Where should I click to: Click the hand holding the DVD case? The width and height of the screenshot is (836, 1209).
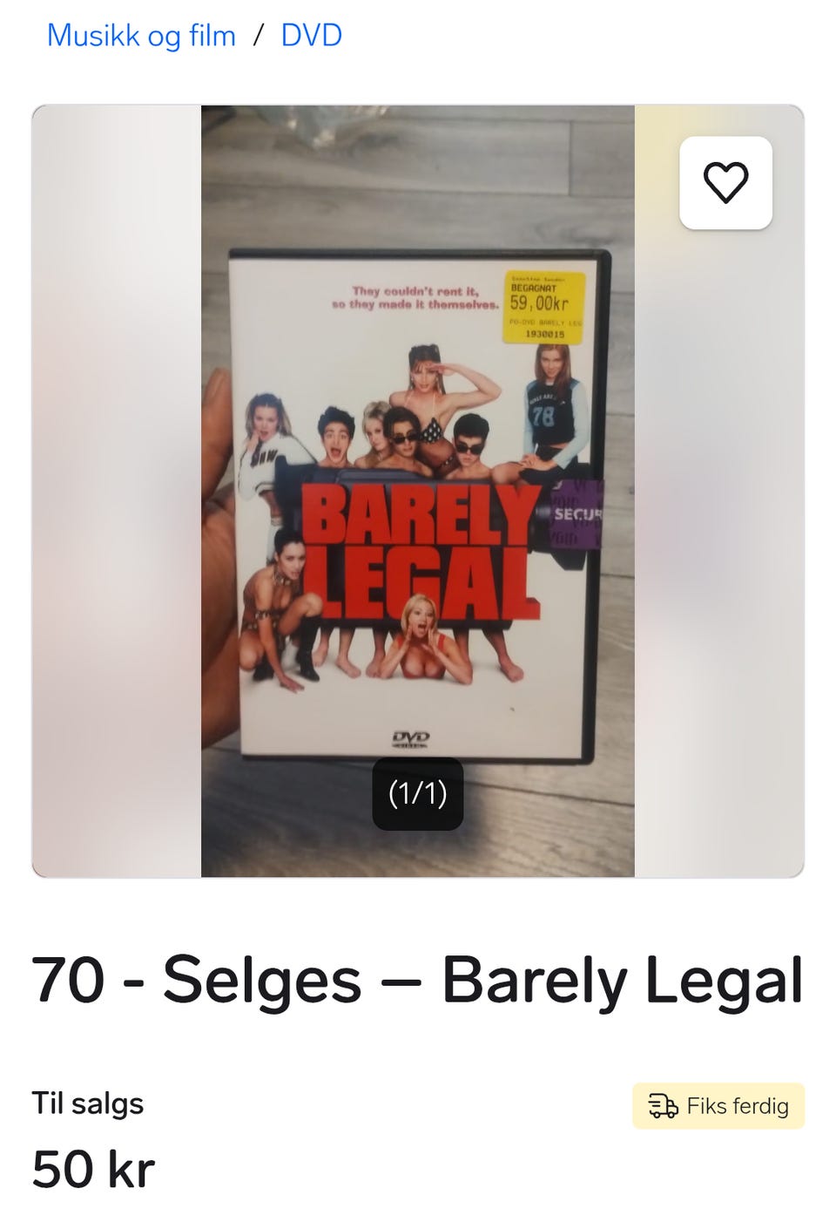[x=218, y=558]
